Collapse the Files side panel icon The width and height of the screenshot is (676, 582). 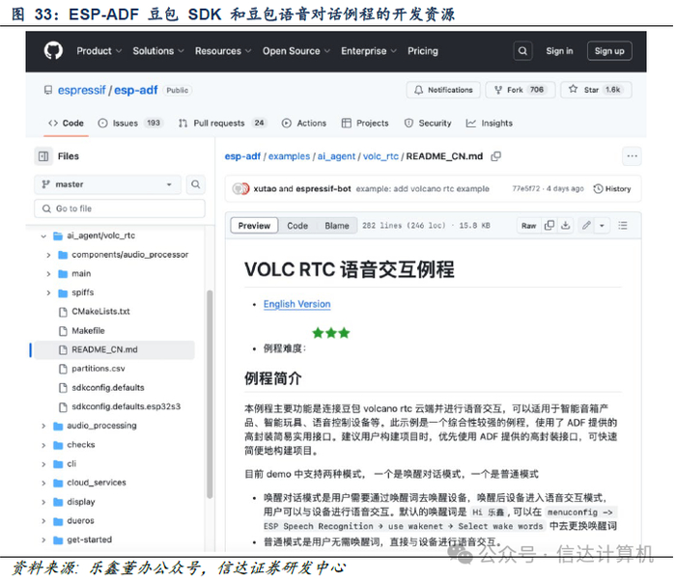click(43, 156)
